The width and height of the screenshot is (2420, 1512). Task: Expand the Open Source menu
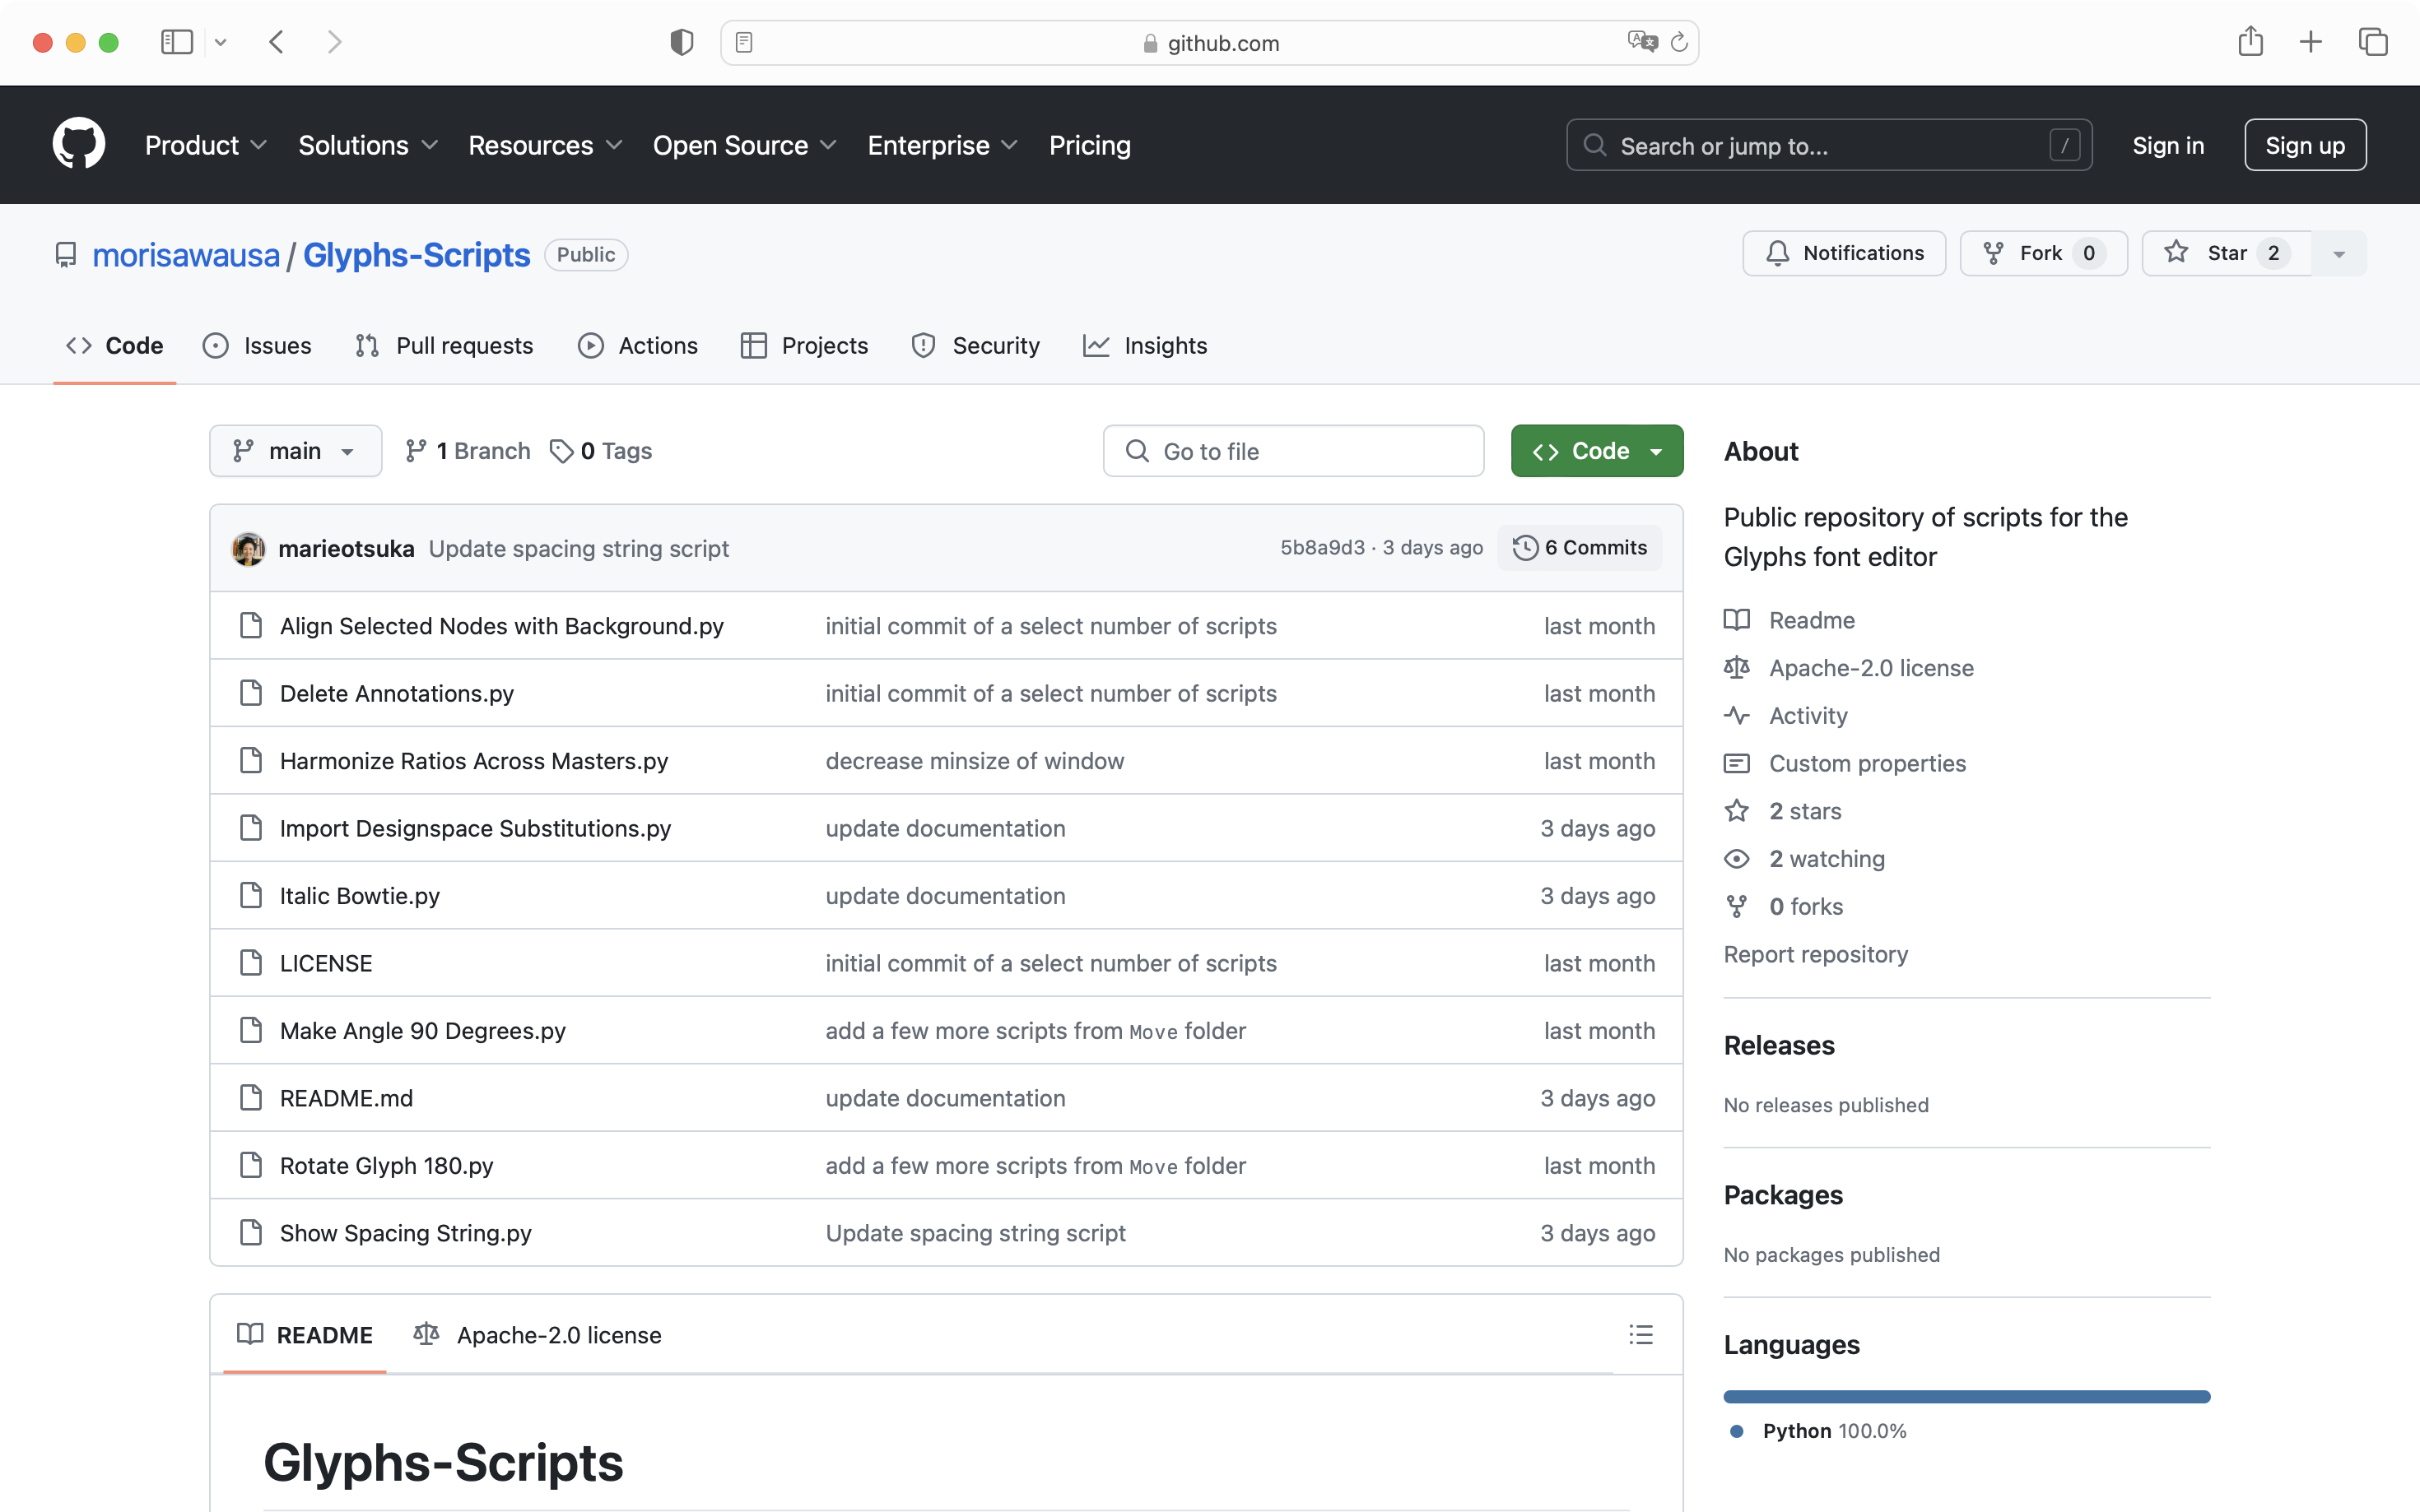click(x=744, y=145)
